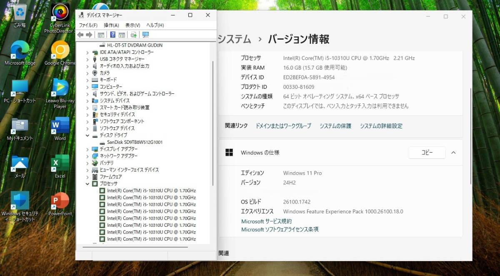The height and width of the screenshot is (276, 500).
Task: Expand the Windows の仕様 section chevron
Action: tap(453, 153)
